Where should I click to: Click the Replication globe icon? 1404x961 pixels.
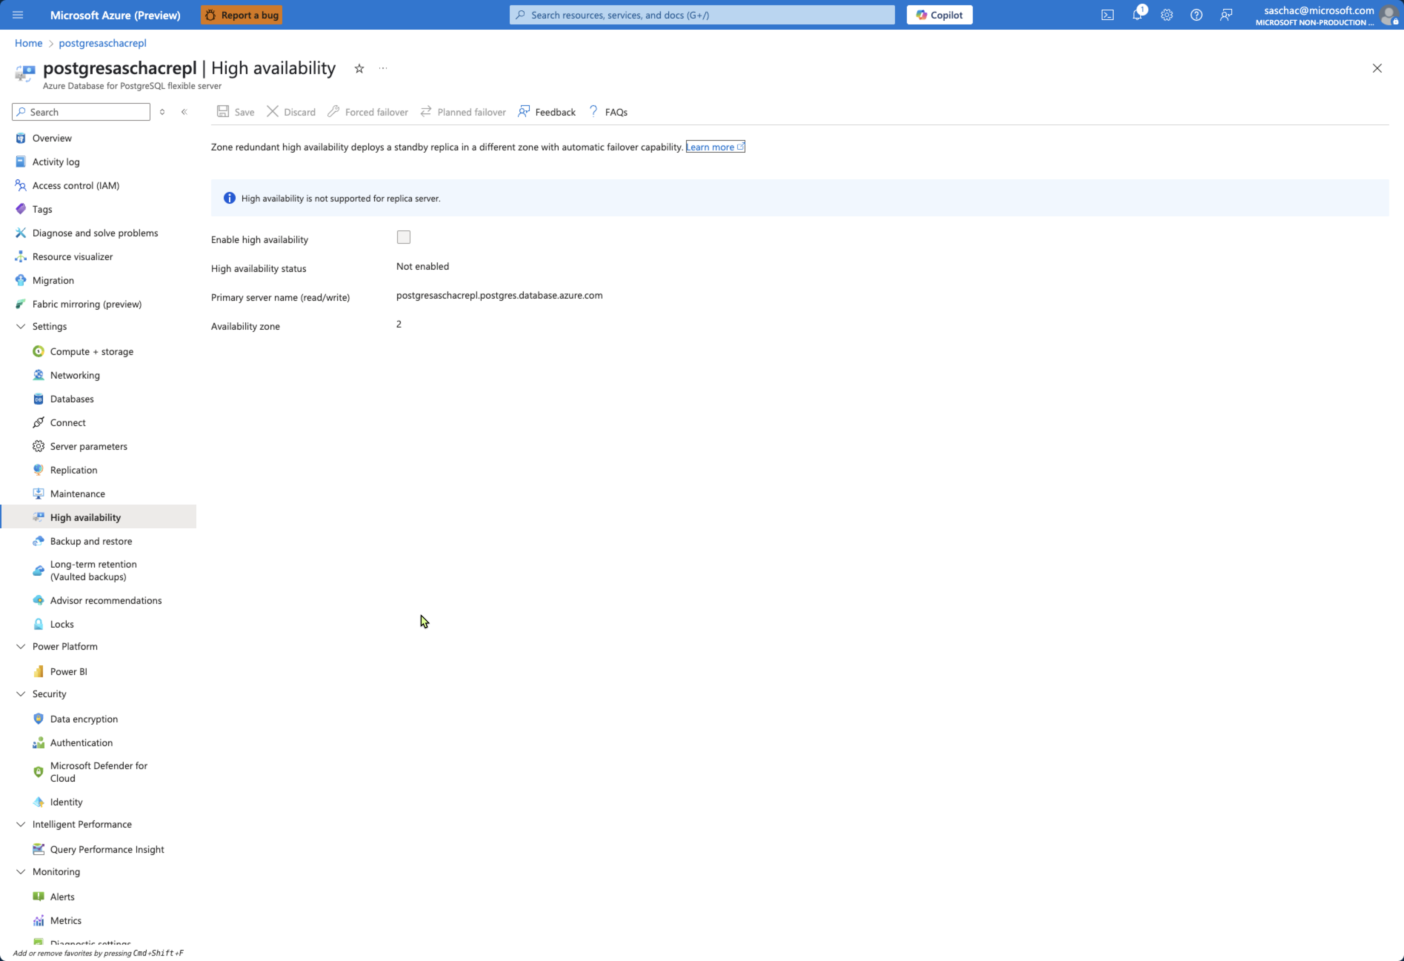pyautogui.click(x=38, y=470)
